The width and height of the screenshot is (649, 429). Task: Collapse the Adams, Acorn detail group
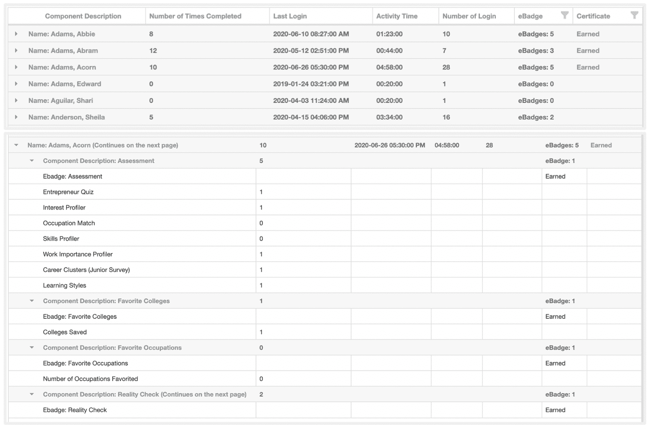tap(16, 145)
